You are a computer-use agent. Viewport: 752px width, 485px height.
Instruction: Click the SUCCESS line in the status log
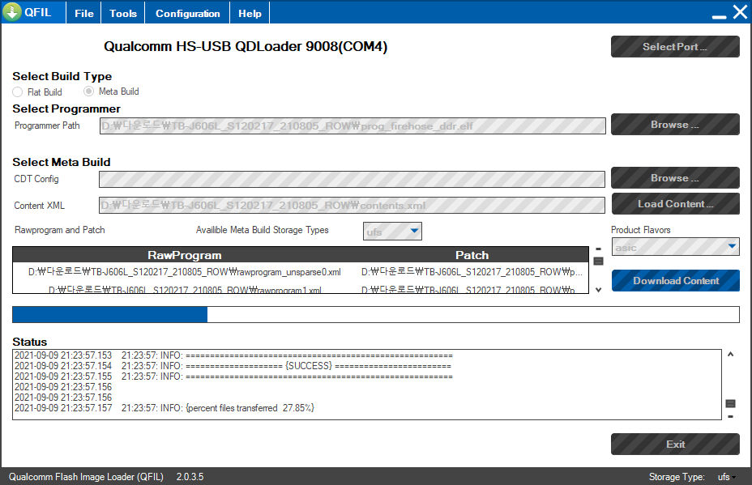pos(233,366)
